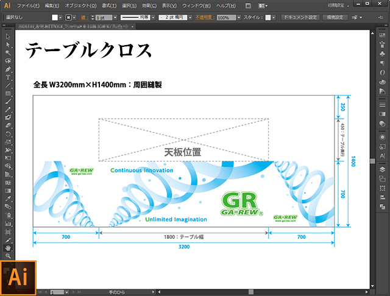Image resolution: width=390 pixels, height=296 pixels.
Task: Select the Artboard tool
Action: point(8,232)
